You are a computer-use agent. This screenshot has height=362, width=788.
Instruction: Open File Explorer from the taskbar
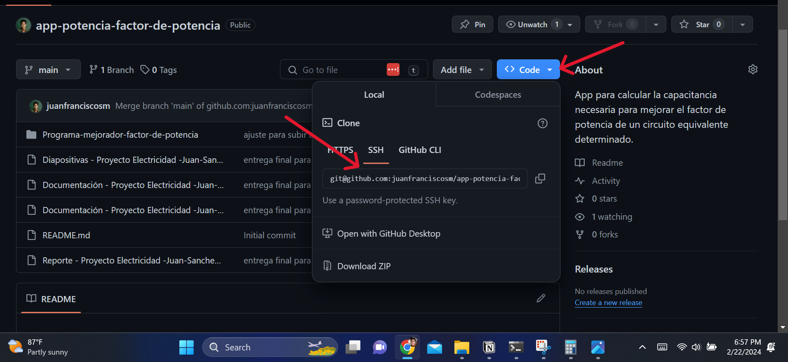tap(462, 347)
